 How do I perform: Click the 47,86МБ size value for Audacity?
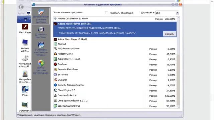171,54
